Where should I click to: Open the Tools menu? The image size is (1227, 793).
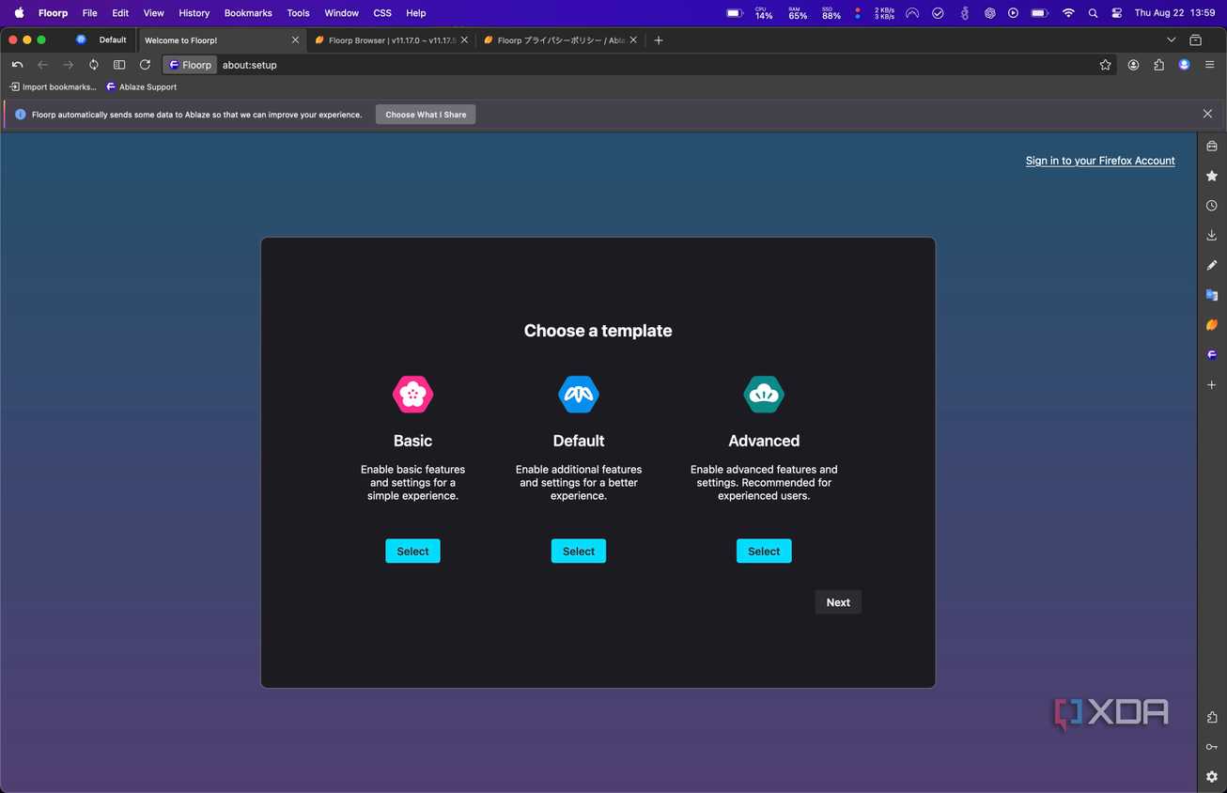coord(298,13)
